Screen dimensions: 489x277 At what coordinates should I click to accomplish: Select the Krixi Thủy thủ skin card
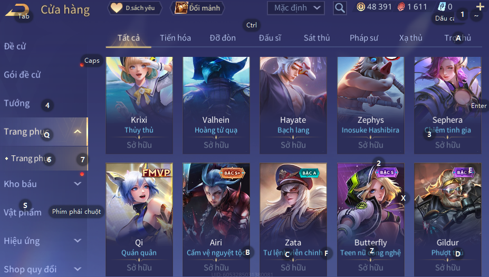tap(139, 105)
